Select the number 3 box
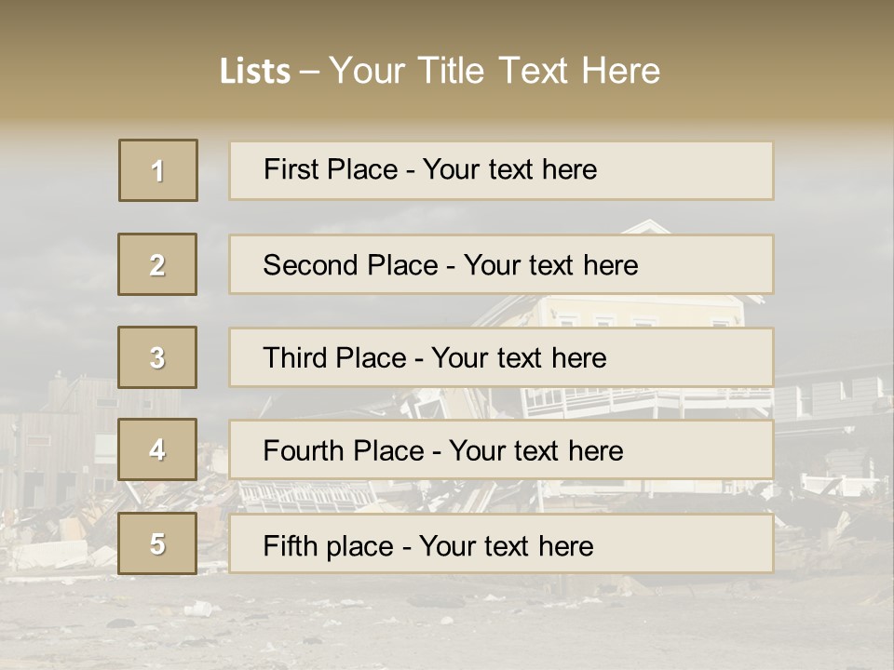 point(157,357)
